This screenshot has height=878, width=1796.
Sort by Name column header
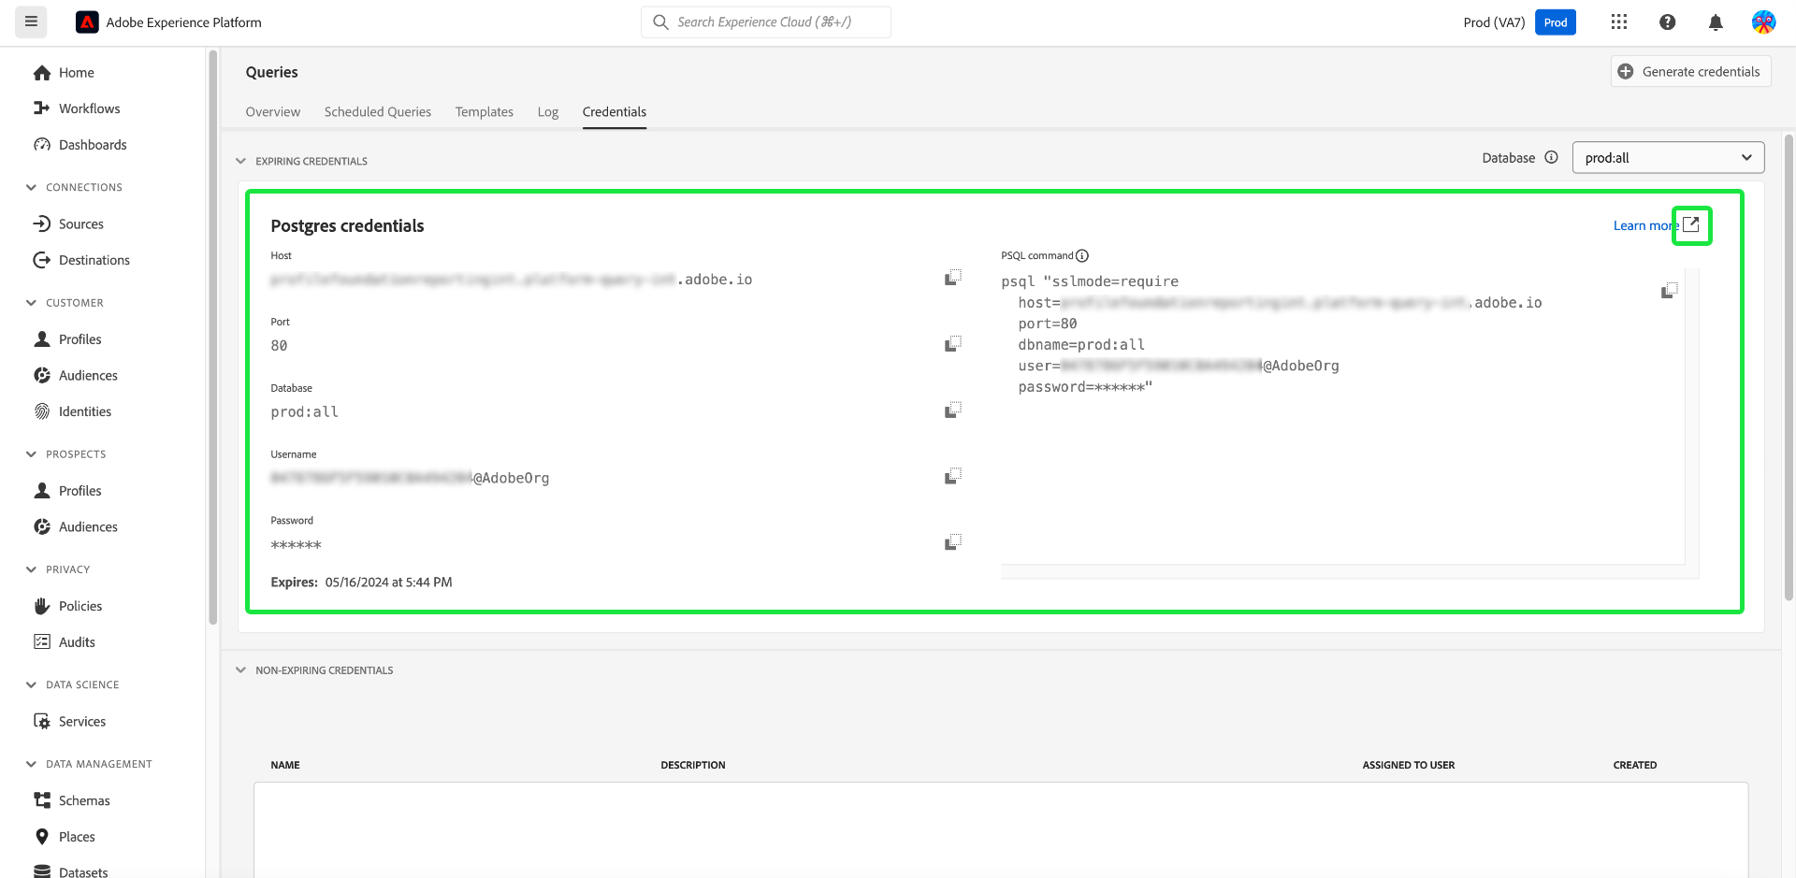285,765
